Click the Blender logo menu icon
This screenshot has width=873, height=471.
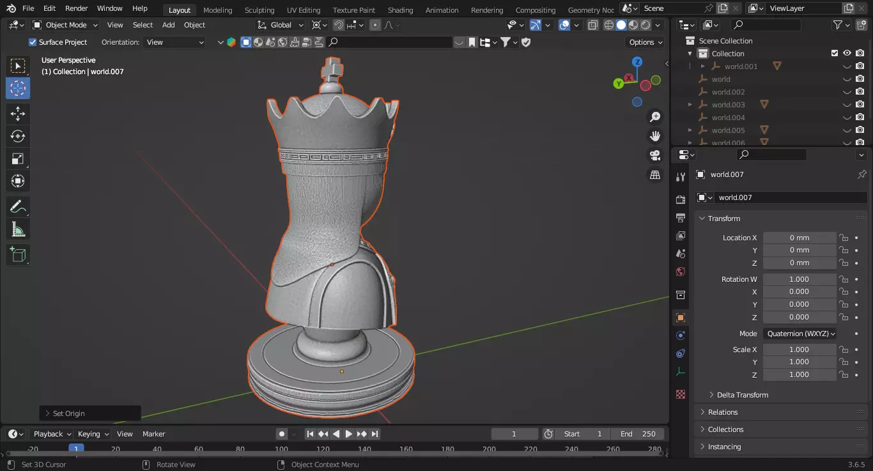click(x=11, y=8)
